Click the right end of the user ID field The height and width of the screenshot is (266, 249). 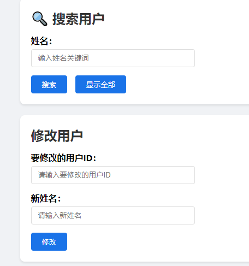[x=189, y=175]
